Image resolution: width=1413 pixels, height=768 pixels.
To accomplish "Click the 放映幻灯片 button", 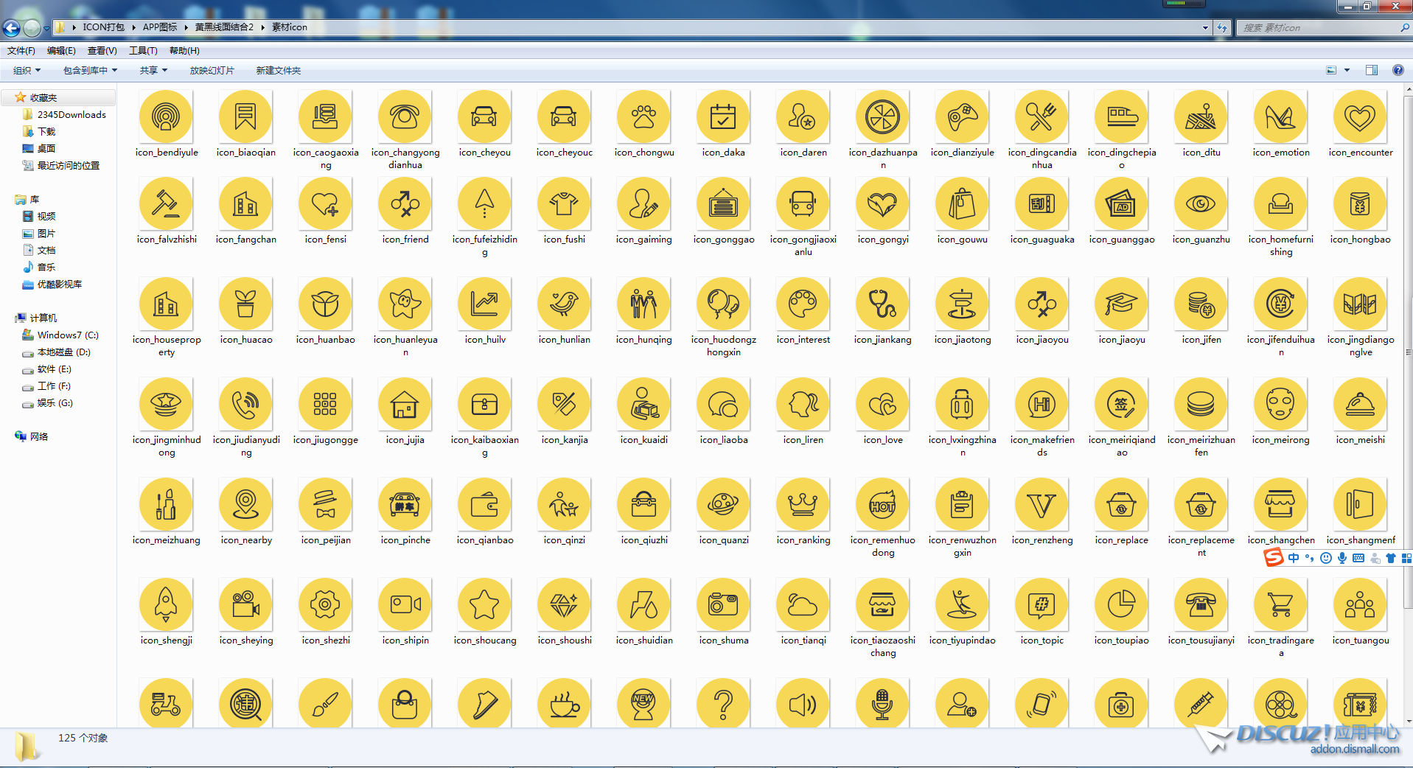I will click(x=212, y=71).
